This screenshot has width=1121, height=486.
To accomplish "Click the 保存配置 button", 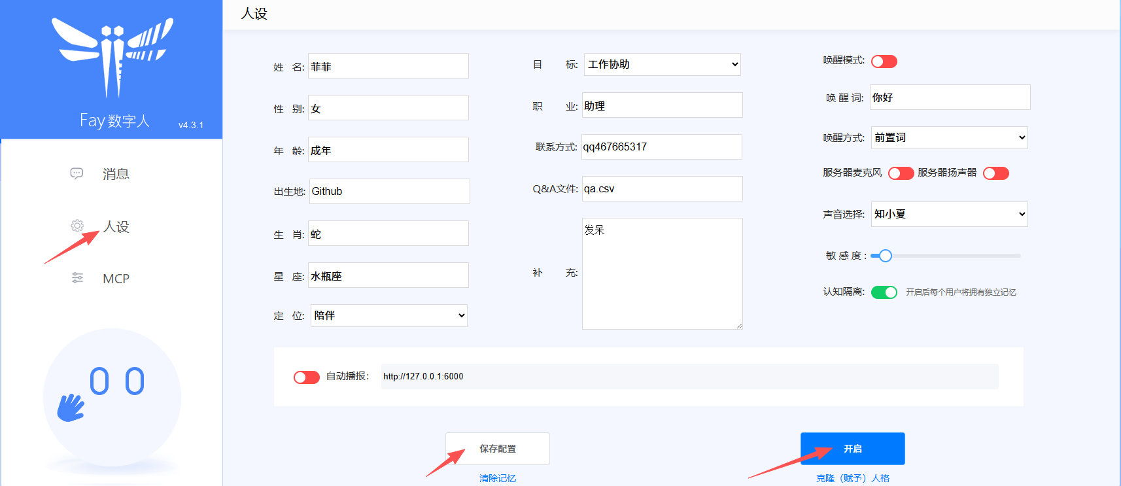I will [498, 449].
